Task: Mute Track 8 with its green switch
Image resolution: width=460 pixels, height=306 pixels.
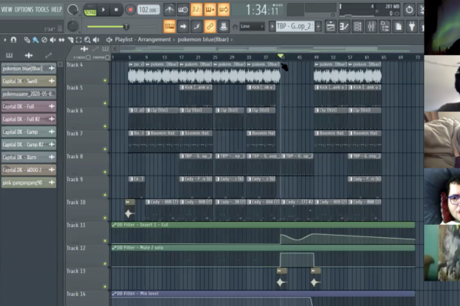Action: 105,172
